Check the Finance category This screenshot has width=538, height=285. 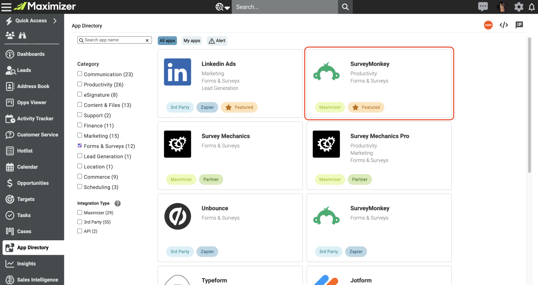pyautogui.click(x=80, y=125)
